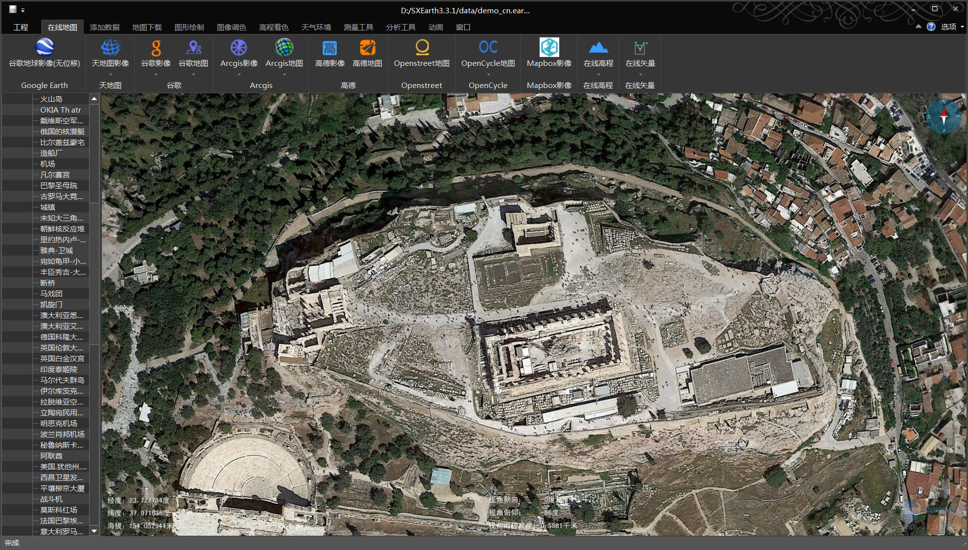Expand the 天地图影像 dropdown arrow

(x=110, y=75)
